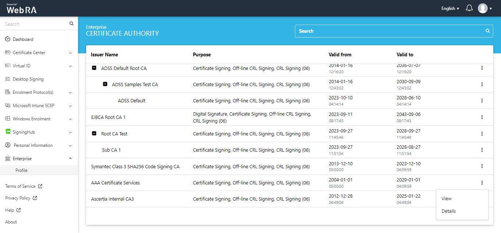The height and width of the screenshot is (233, 501).
Task: Open kebab menu for EJBCA Root CA 1
Action: pyautogui.click(x=482, y=117)
